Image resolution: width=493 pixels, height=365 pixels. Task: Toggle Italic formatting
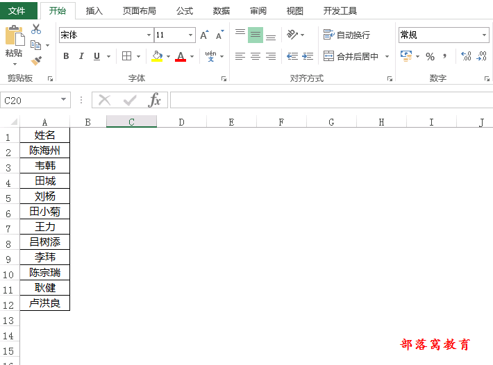pyautogui.click(x=81, y=56)
